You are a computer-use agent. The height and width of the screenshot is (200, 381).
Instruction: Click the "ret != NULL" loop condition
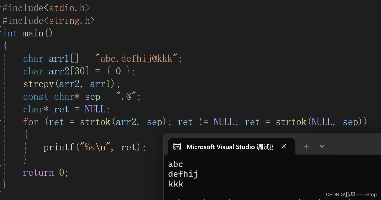point(206,122)
